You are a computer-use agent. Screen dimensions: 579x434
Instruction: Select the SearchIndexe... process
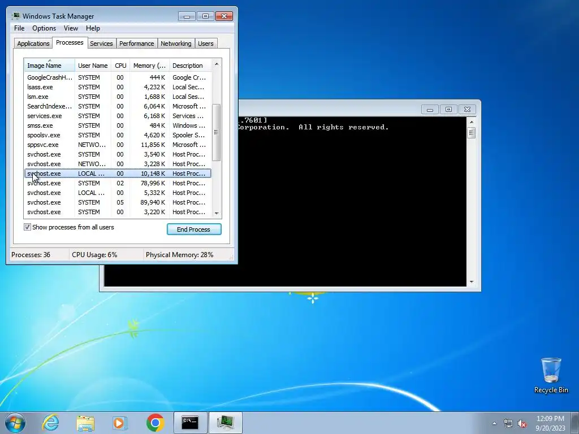coord(118,106)
